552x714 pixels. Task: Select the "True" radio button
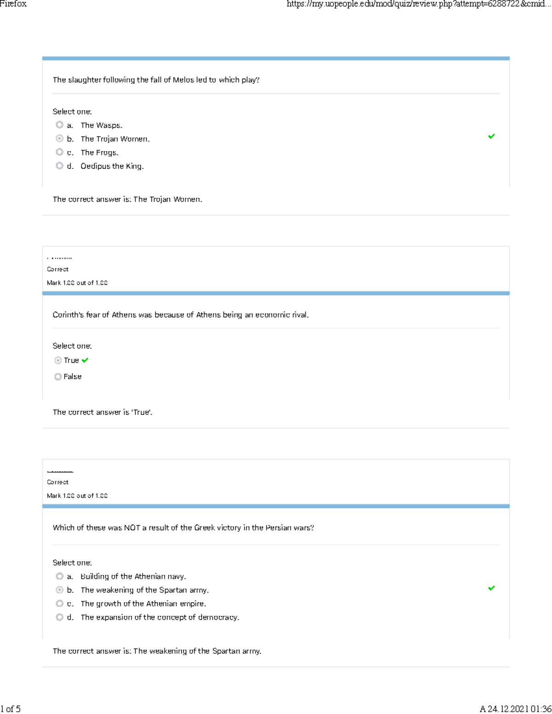pyautogui.click(x=57, y=360)
